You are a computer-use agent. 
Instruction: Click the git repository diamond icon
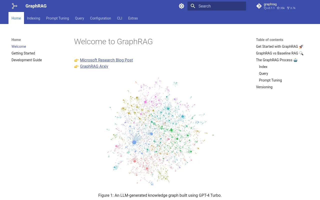click(259, 6)
